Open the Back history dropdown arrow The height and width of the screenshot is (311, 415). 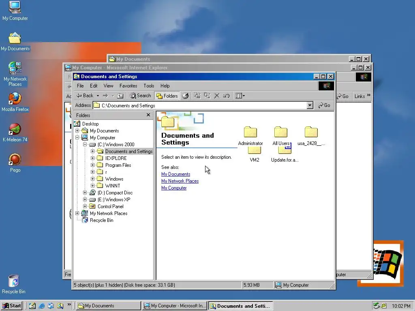coord(98,96)
